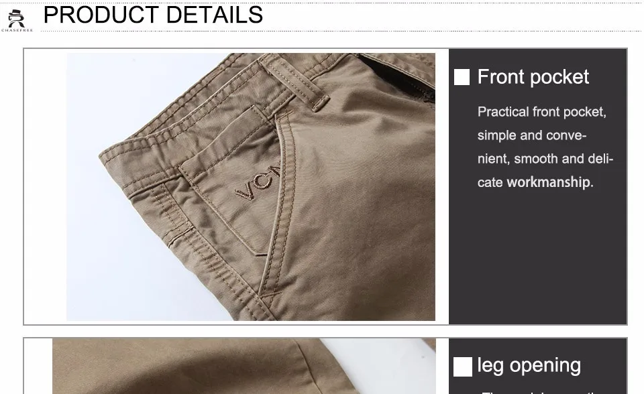
Task: Click the 'simple and conve-' text line
Action: coord(532,135)
